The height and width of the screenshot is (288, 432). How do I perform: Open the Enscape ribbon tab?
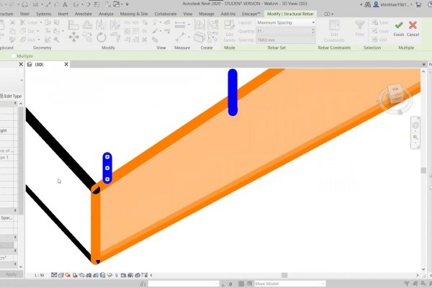point(251,14)
